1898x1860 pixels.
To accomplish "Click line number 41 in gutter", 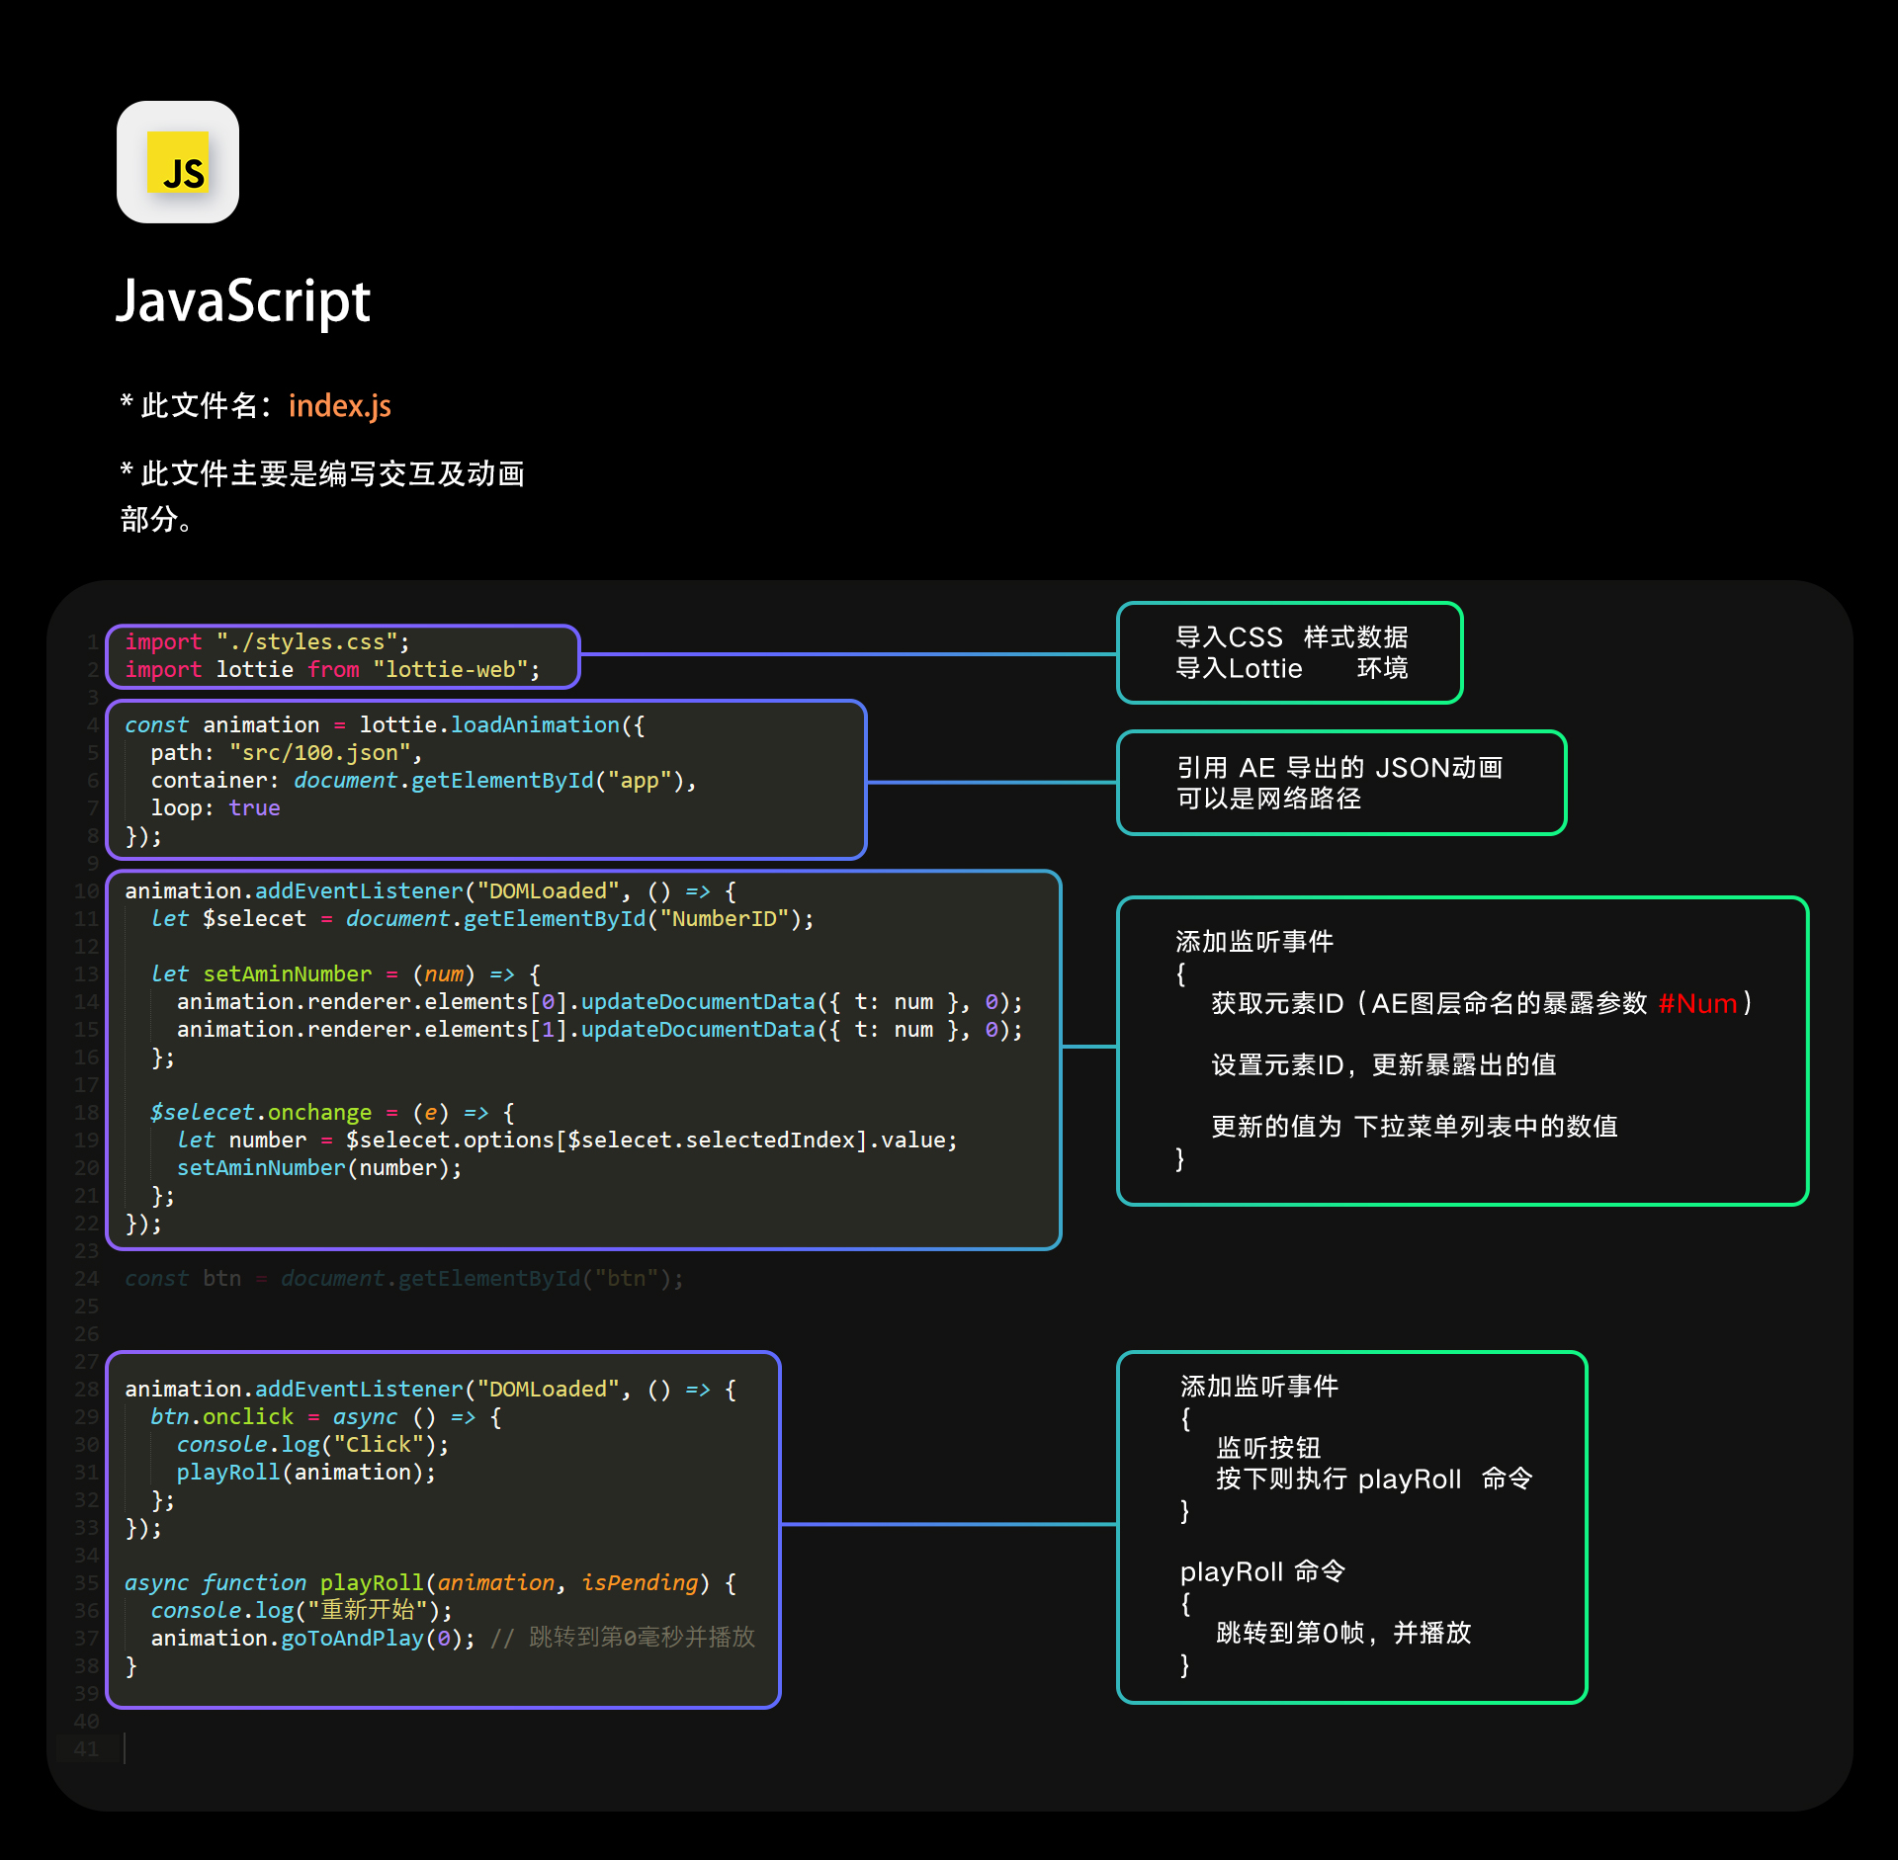I will point(86,1748).
